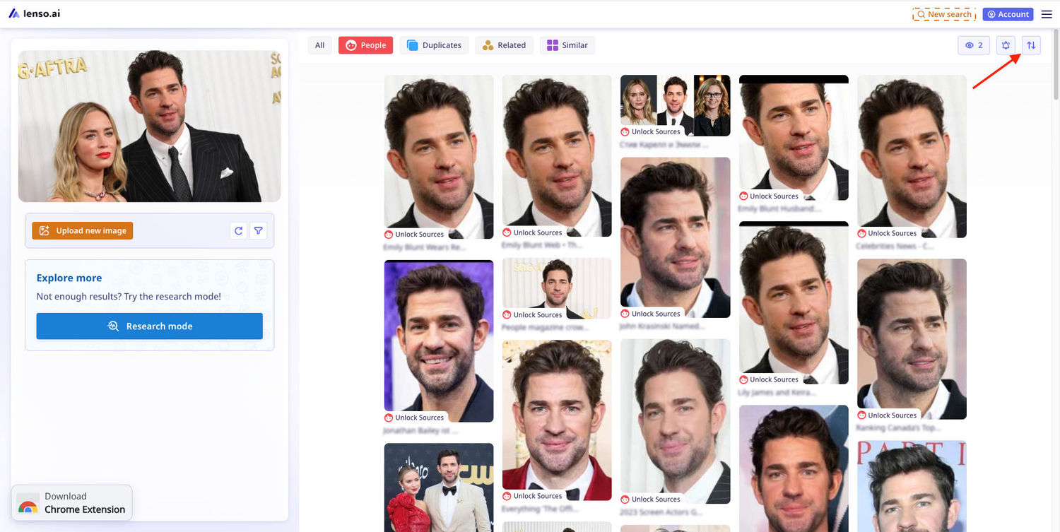Open the hamburger menu
The image size is (1060, 532).
pyautogui.click(x=1047, y=14)
